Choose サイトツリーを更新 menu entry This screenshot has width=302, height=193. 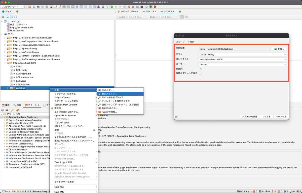coord(73,182)
